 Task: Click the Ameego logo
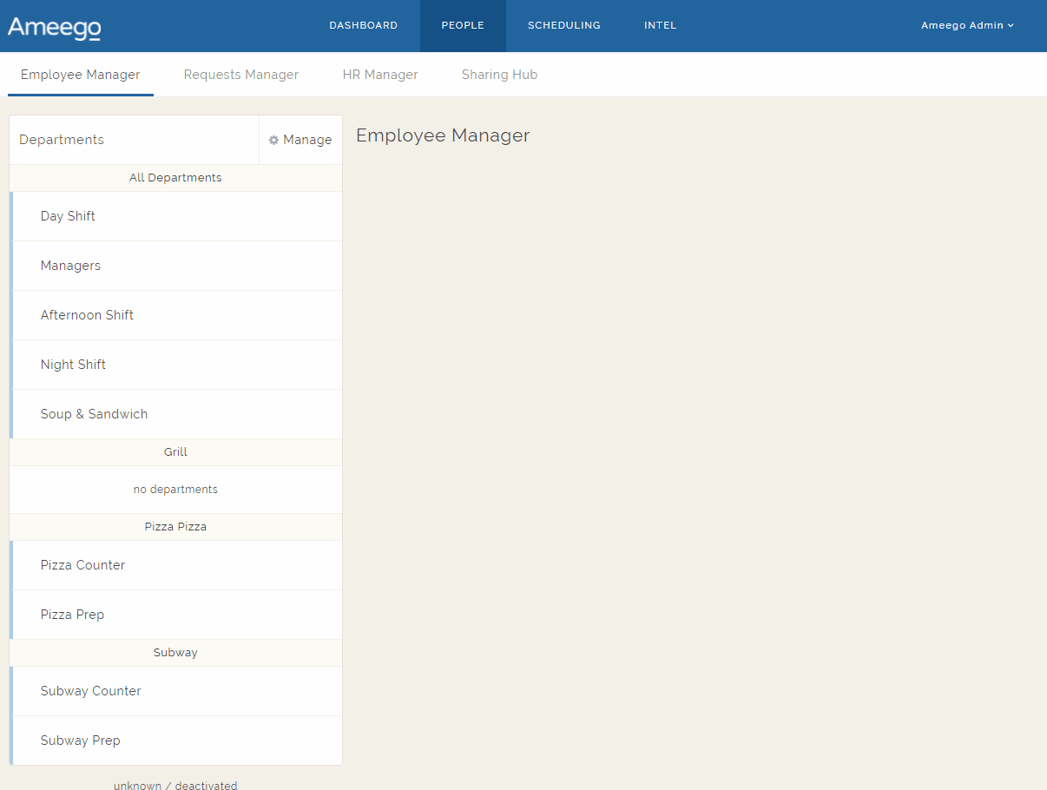click(54, 26)
